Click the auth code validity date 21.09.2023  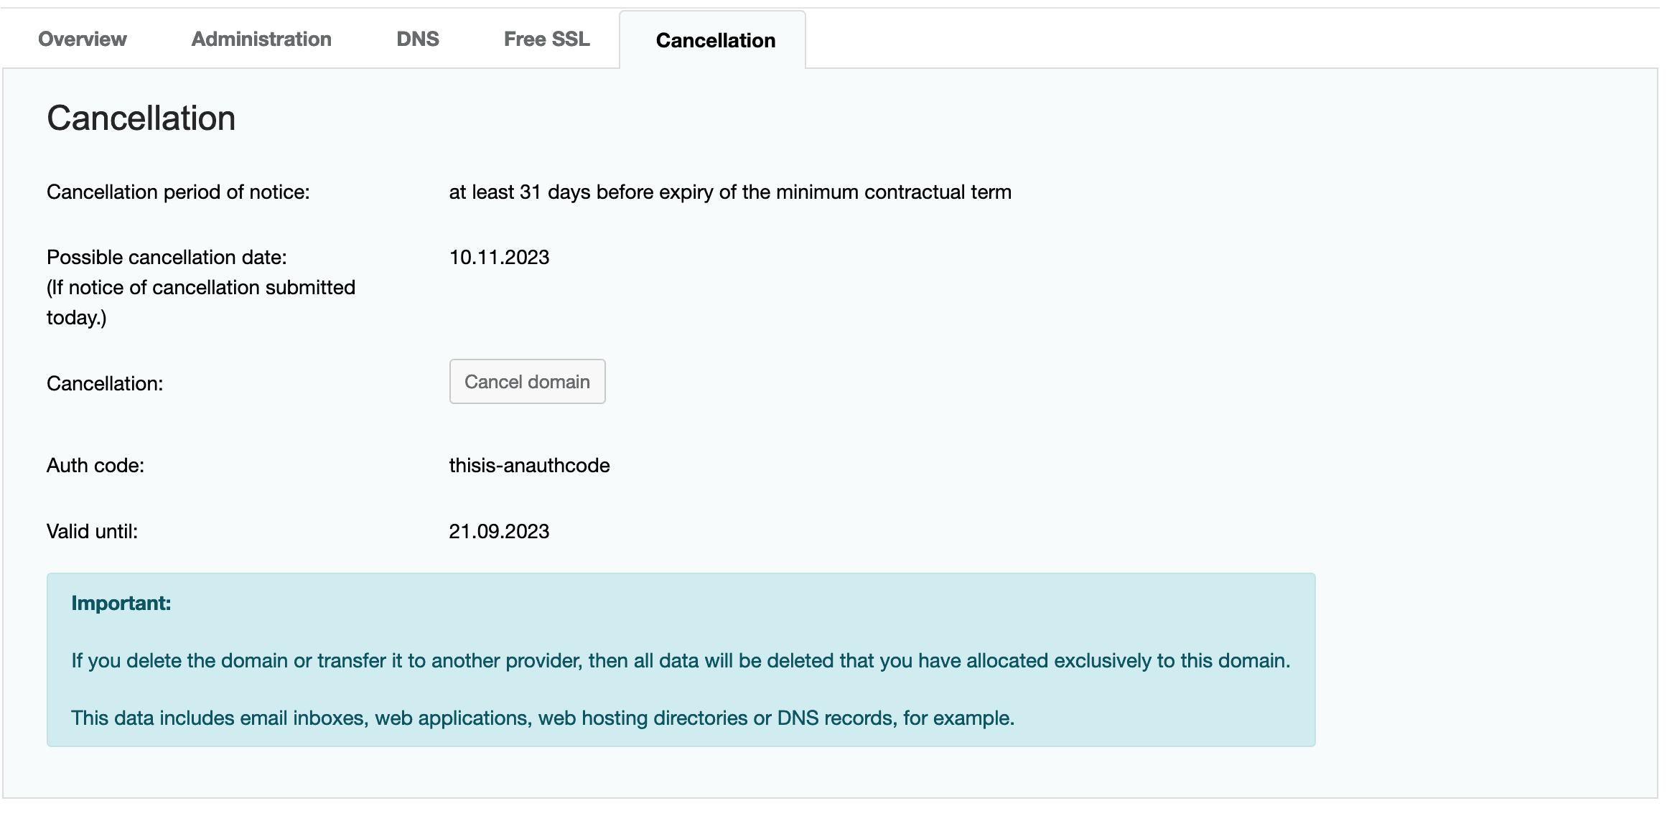click(498, 531)
